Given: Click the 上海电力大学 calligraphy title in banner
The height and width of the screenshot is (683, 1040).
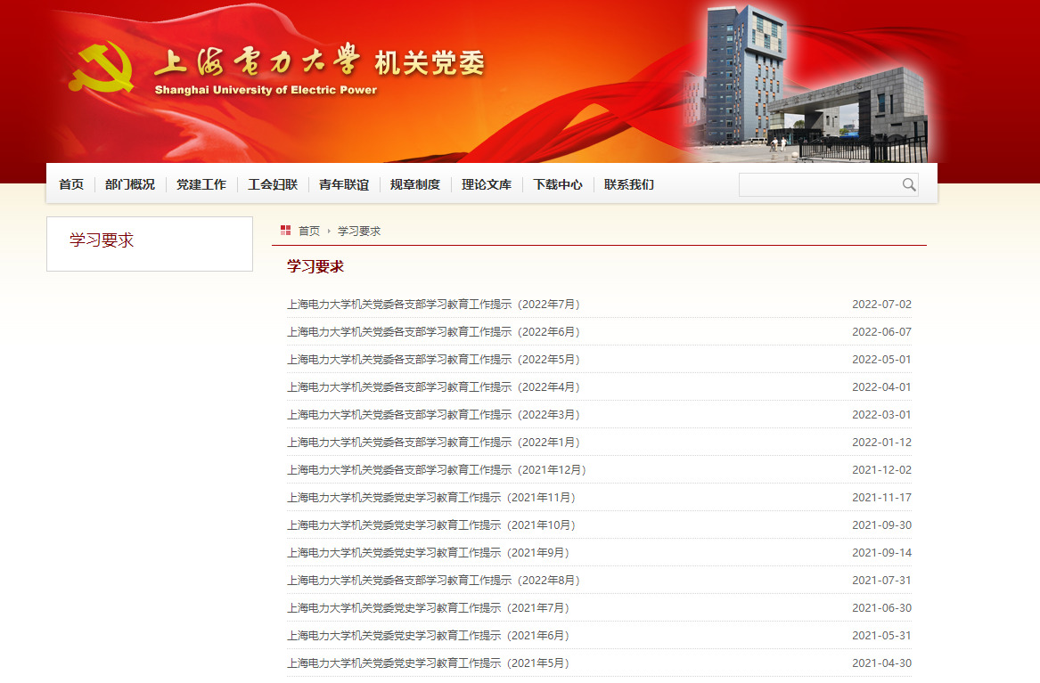Looking at the screenshot, I should pyautogui.click(x=258, y=61).
